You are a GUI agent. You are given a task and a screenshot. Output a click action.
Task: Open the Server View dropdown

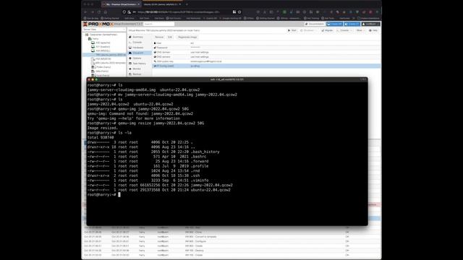pyautogui.click(x=104, y=30)
